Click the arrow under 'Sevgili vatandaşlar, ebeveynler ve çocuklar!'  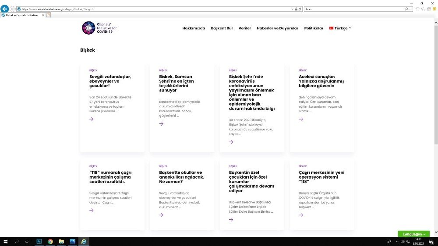92,119
